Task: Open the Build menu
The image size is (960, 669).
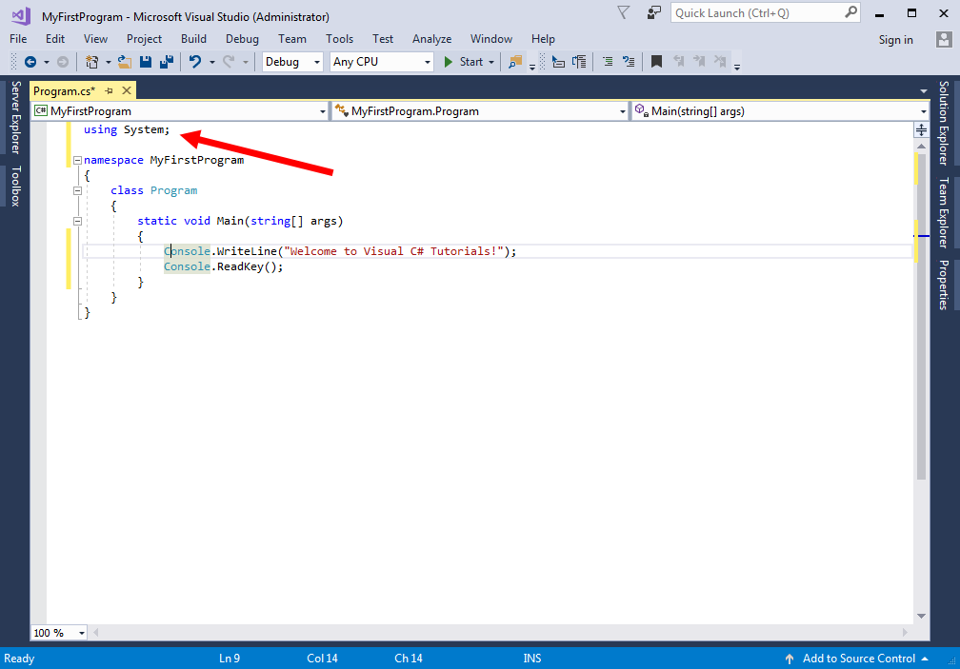Action: [x=193, y=39]
